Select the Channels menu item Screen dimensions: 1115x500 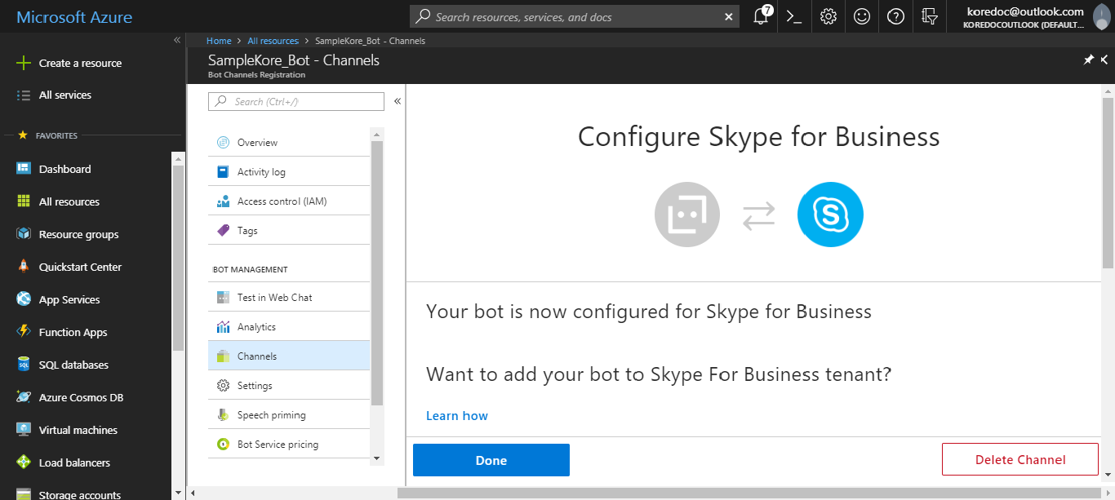(289, 356)
